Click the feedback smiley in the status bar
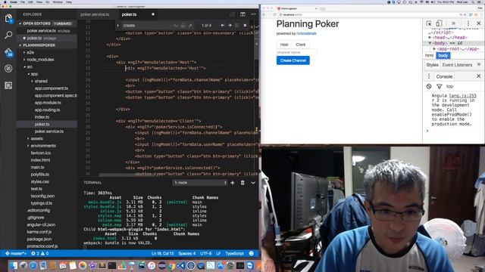Screen dimensions: 485x272 point(251,254)
